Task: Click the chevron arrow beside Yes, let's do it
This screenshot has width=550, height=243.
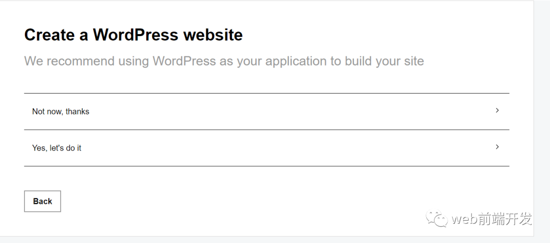Action: pyautogui.click(x=497, y=147)
